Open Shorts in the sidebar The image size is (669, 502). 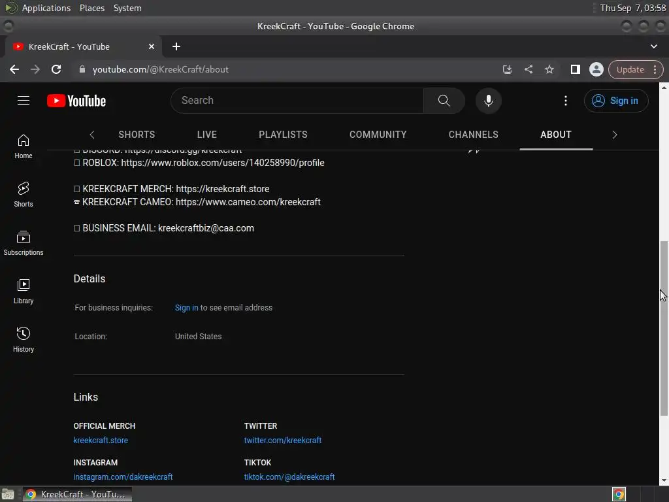[24, 195]
